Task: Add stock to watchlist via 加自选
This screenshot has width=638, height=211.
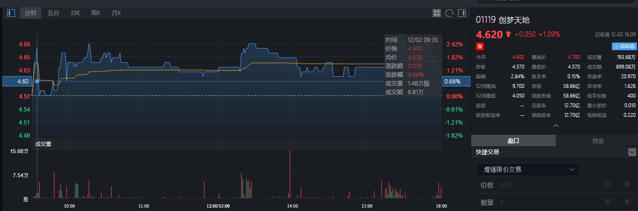Action: tap(624, 46)
